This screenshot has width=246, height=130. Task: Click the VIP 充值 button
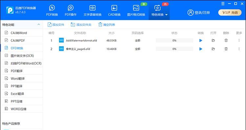pyautogui.click(x=230, y=12)
